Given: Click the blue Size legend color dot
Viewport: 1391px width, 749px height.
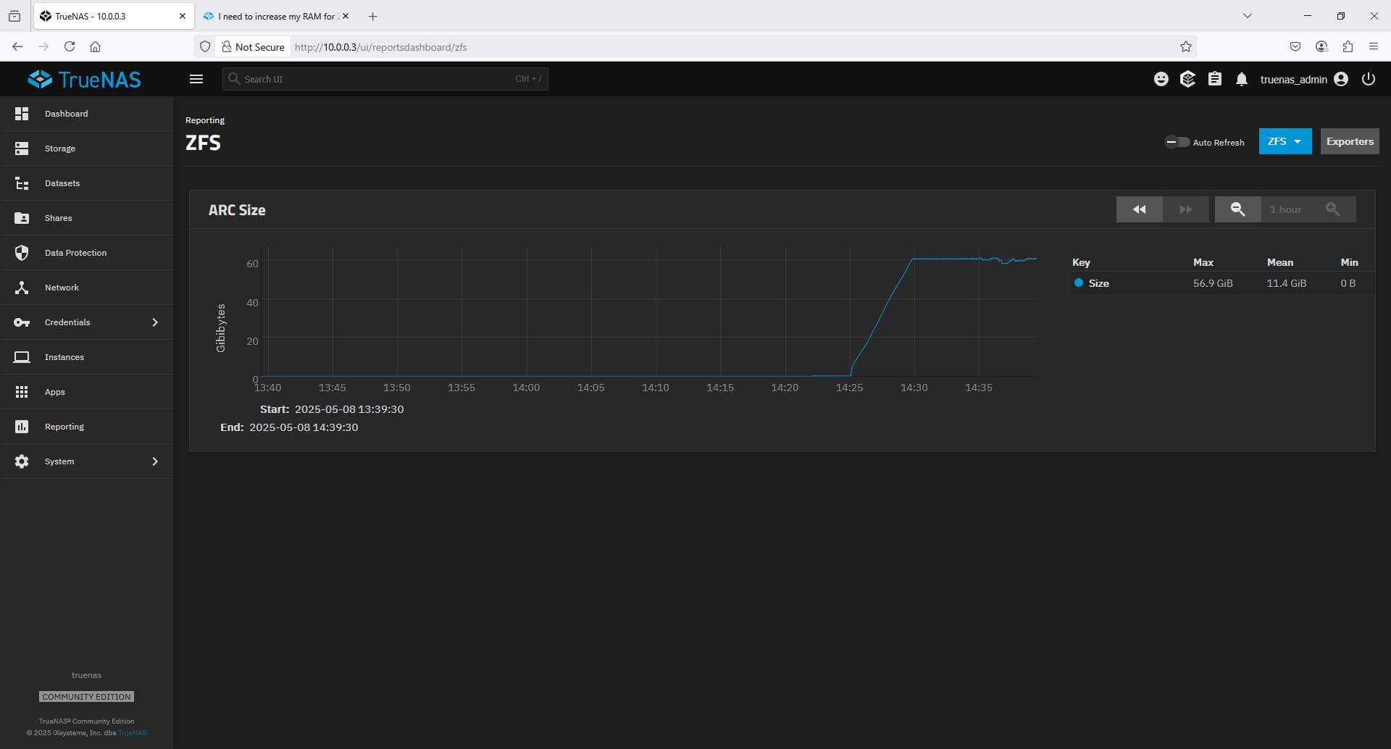Looking at the screenshot, I should [1079, 283].
